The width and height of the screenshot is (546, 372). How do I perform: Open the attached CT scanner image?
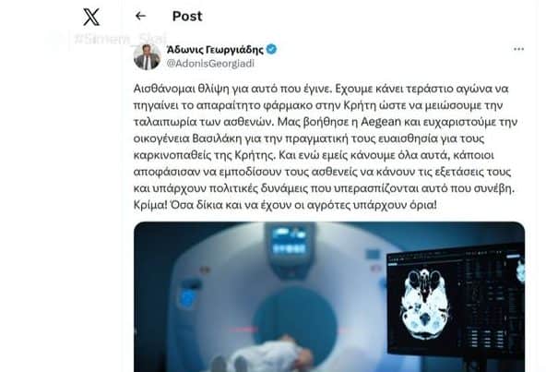(x=329, y=296)
